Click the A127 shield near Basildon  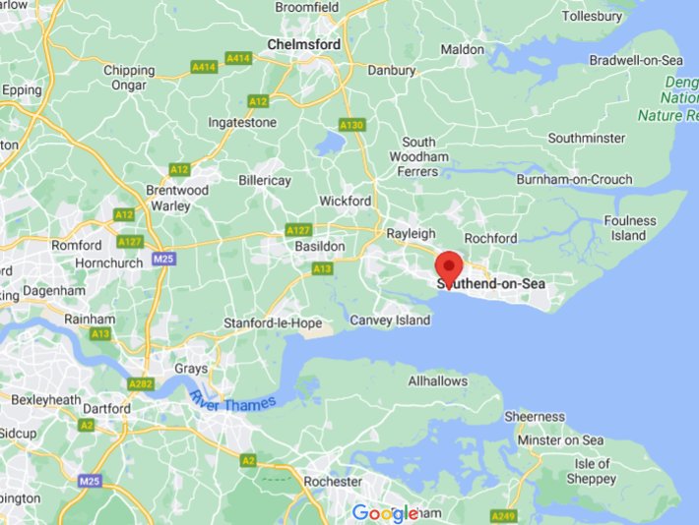pyautogui.click(x=298, y=230)
